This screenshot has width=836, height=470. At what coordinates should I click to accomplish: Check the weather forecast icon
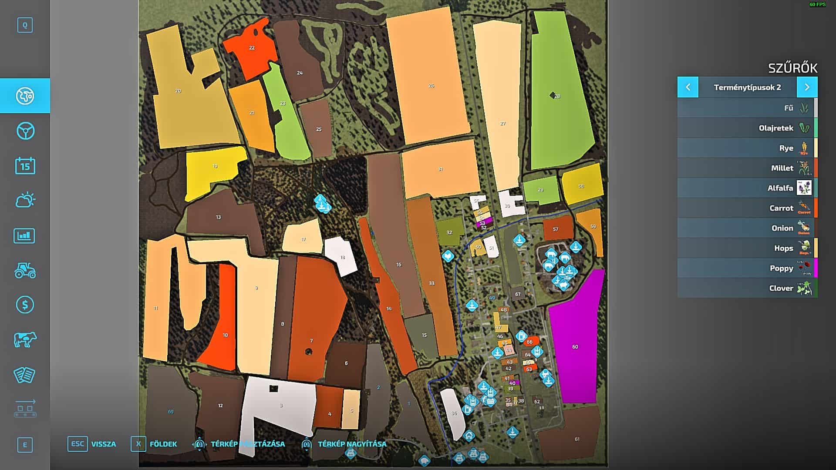point(25,199)
